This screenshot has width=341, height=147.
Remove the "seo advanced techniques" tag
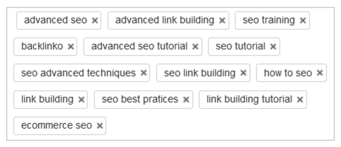coord(144,73)
